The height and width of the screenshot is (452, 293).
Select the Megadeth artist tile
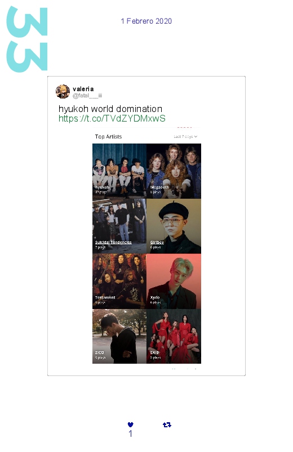(174, 171)
